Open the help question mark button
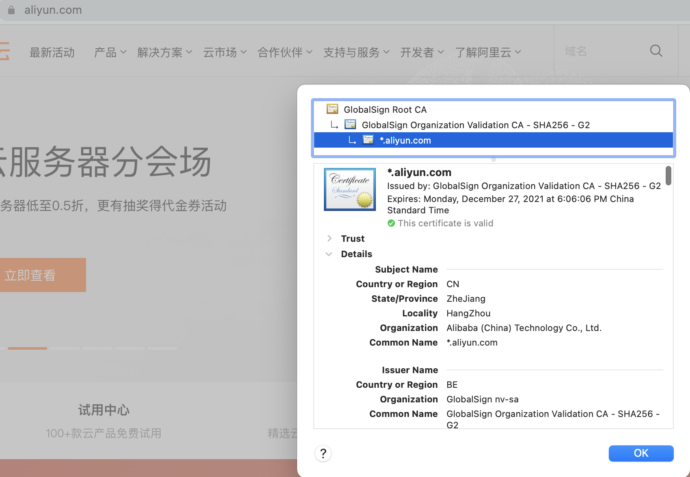Viewport: 690px width, 477px height. (x=323, y=453)
